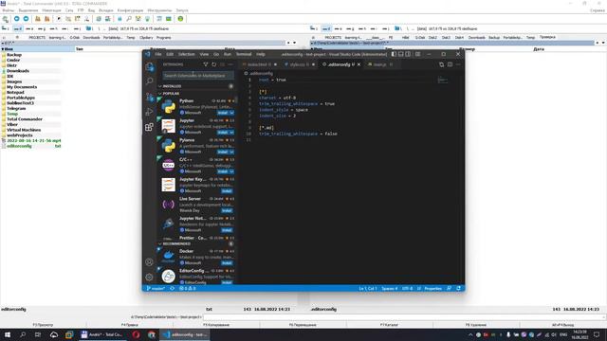This screenshot has height=341, width=607.
Task: Click EditorConfig extension icon
Action: tap(169, 276)
